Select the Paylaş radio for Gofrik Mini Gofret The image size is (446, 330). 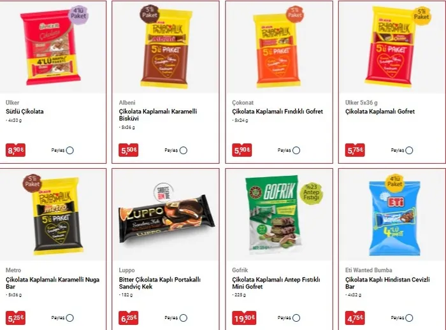coord(296,318)
